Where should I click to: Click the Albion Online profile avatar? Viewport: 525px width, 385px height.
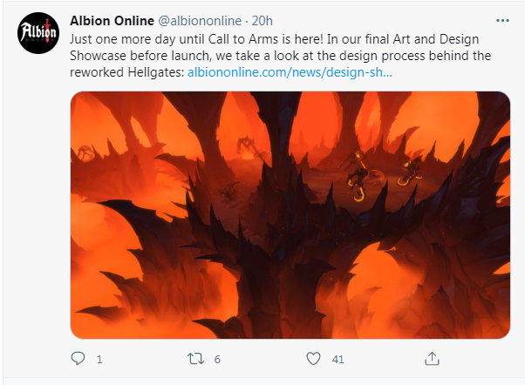click(x=38, y=33)
